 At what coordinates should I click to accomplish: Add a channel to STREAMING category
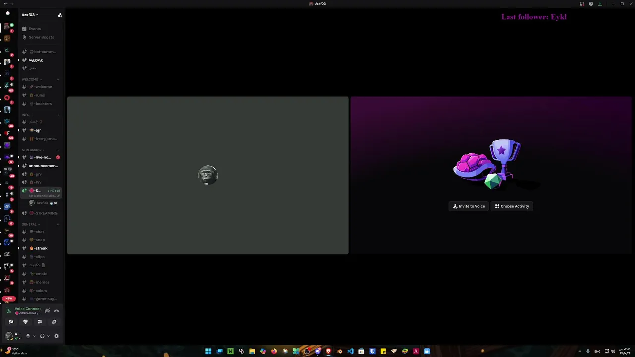[x=58, y=150]
